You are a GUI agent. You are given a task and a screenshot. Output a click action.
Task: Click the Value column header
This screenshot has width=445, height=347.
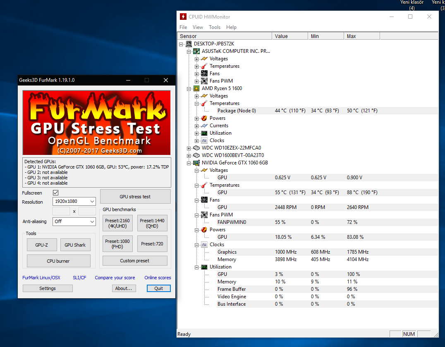(x=290, y=36)
